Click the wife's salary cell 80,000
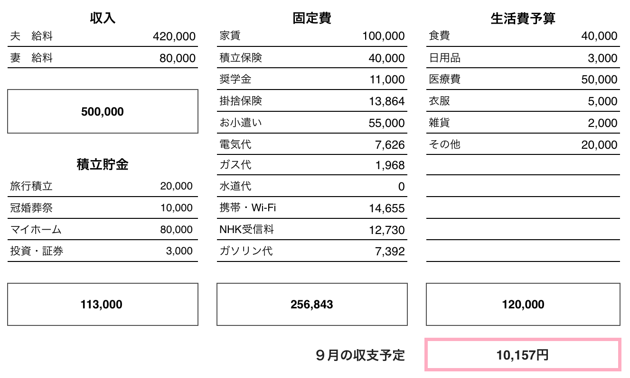The image size is (630, 378). point(178,58)
